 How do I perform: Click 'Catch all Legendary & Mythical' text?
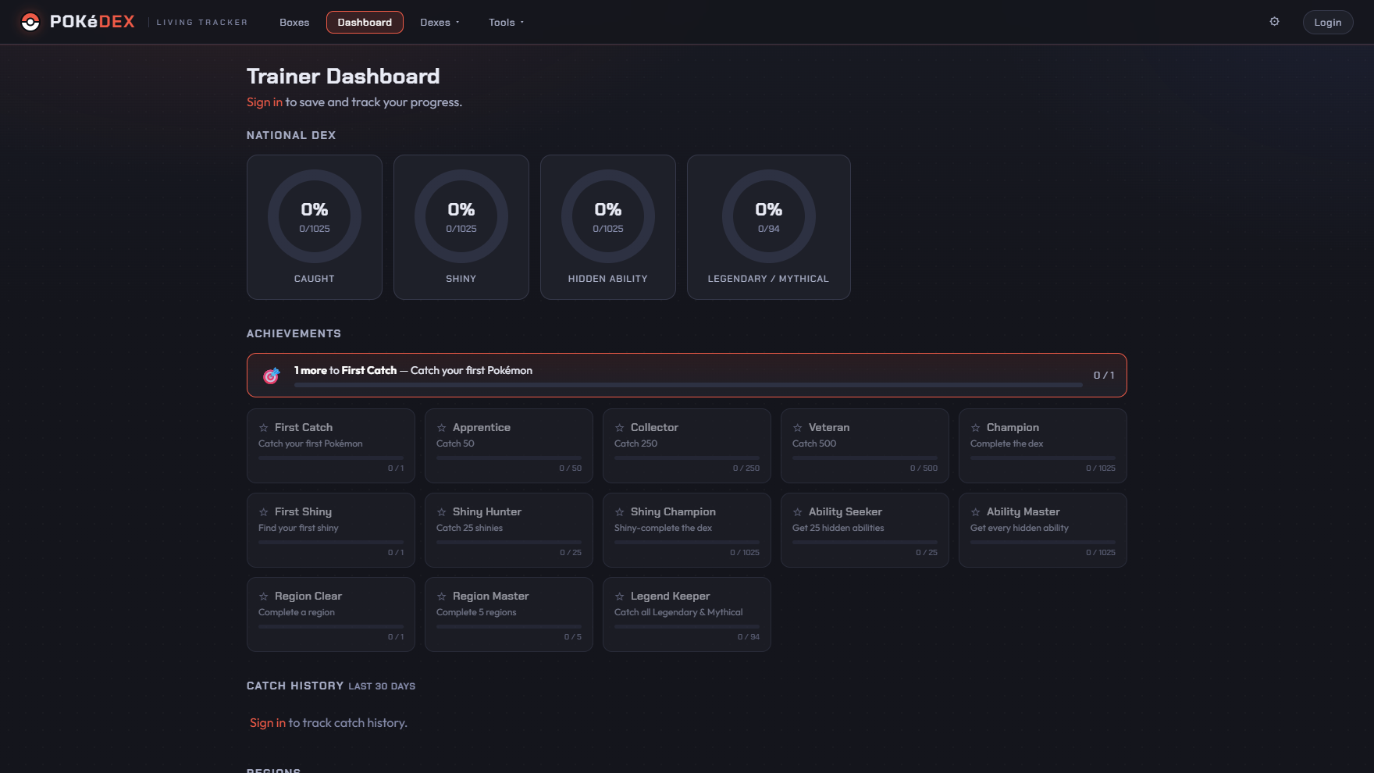click(x=678, y=612)
